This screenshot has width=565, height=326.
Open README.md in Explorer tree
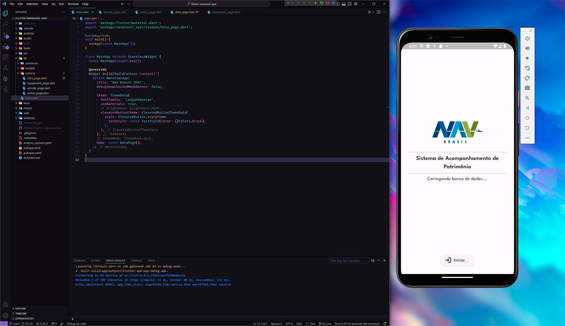tap(31, 158)
